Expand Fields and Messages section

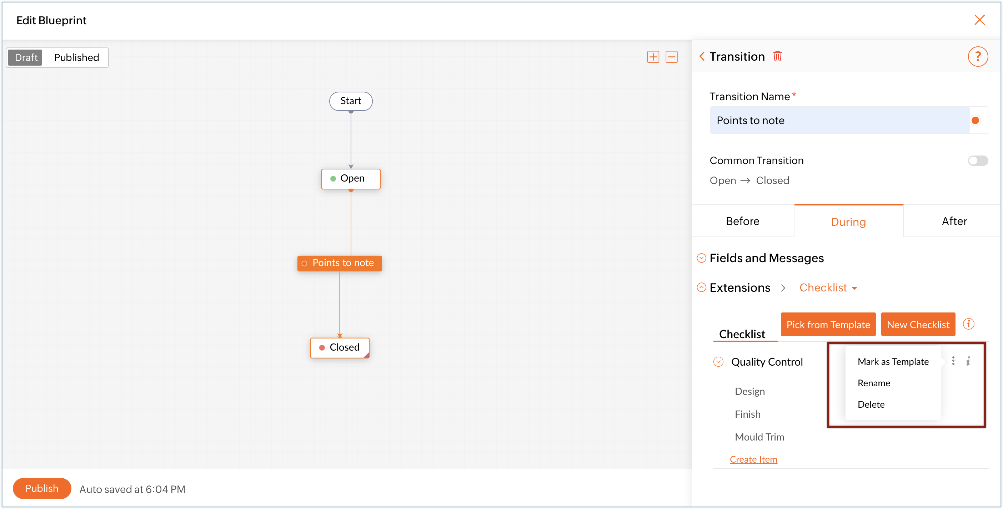coord(701,258)
